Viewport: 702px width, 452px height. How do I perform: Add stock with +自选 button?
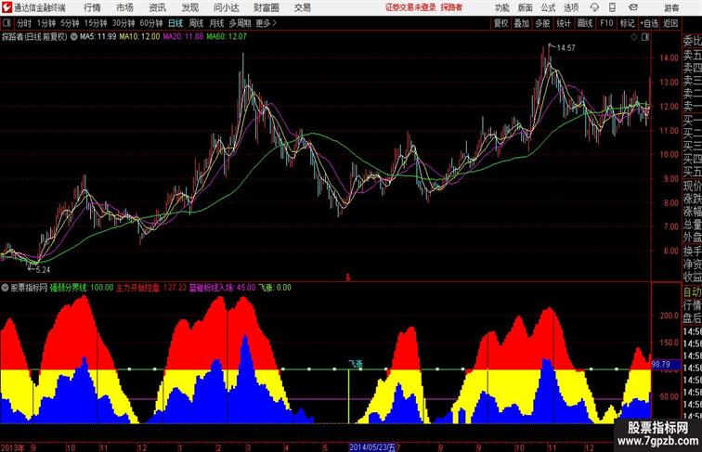point(649,23)
